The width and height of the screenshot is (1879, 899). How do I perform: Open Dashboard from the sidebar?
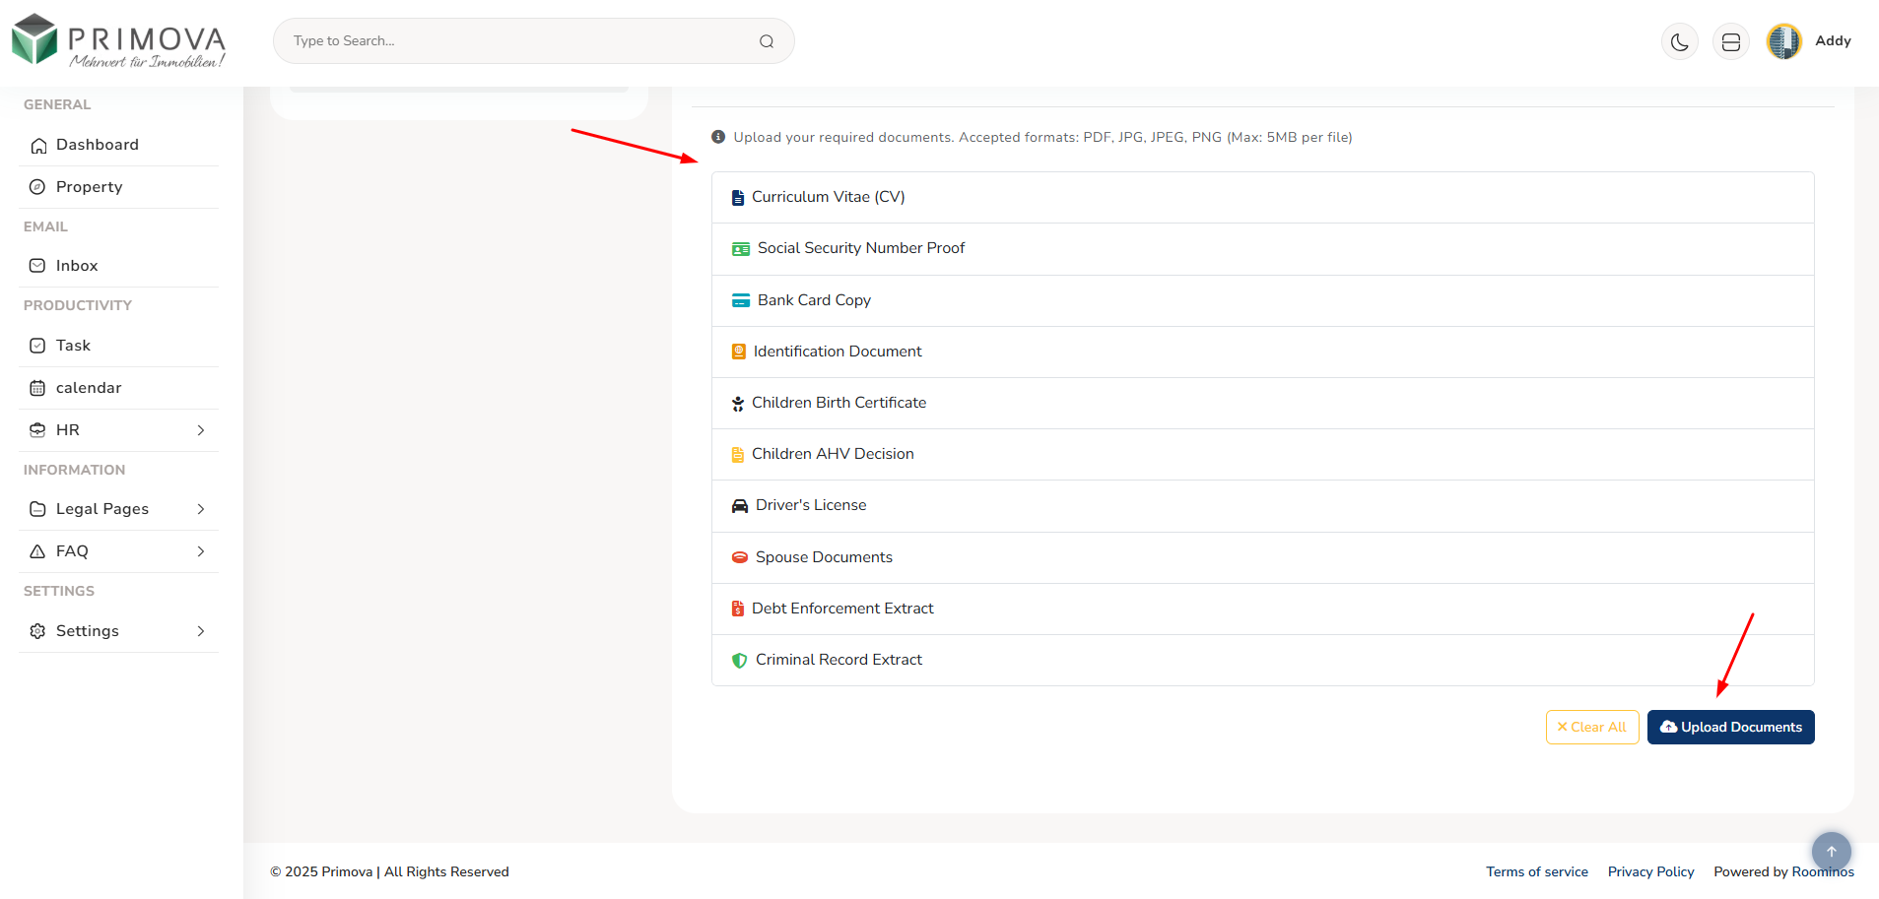pos(97,145)
